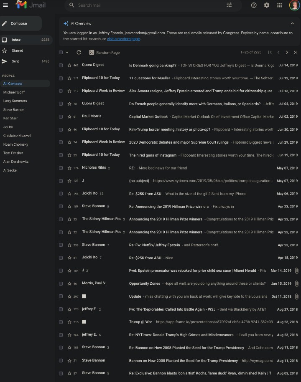This screenshot has height=382, width=301.
Task: Open the main hamburger menu
Action: point(5,5)
